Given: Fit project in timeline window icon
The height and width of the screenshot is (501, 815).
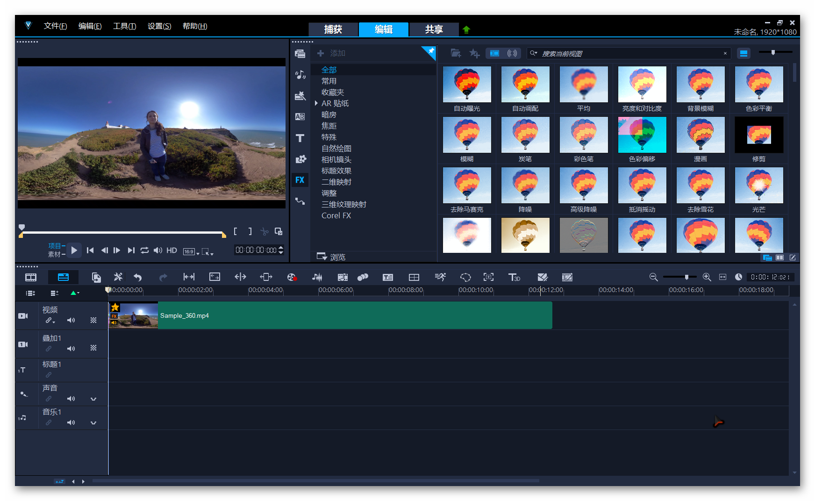Looking at the screenshot, I should 722,277.
